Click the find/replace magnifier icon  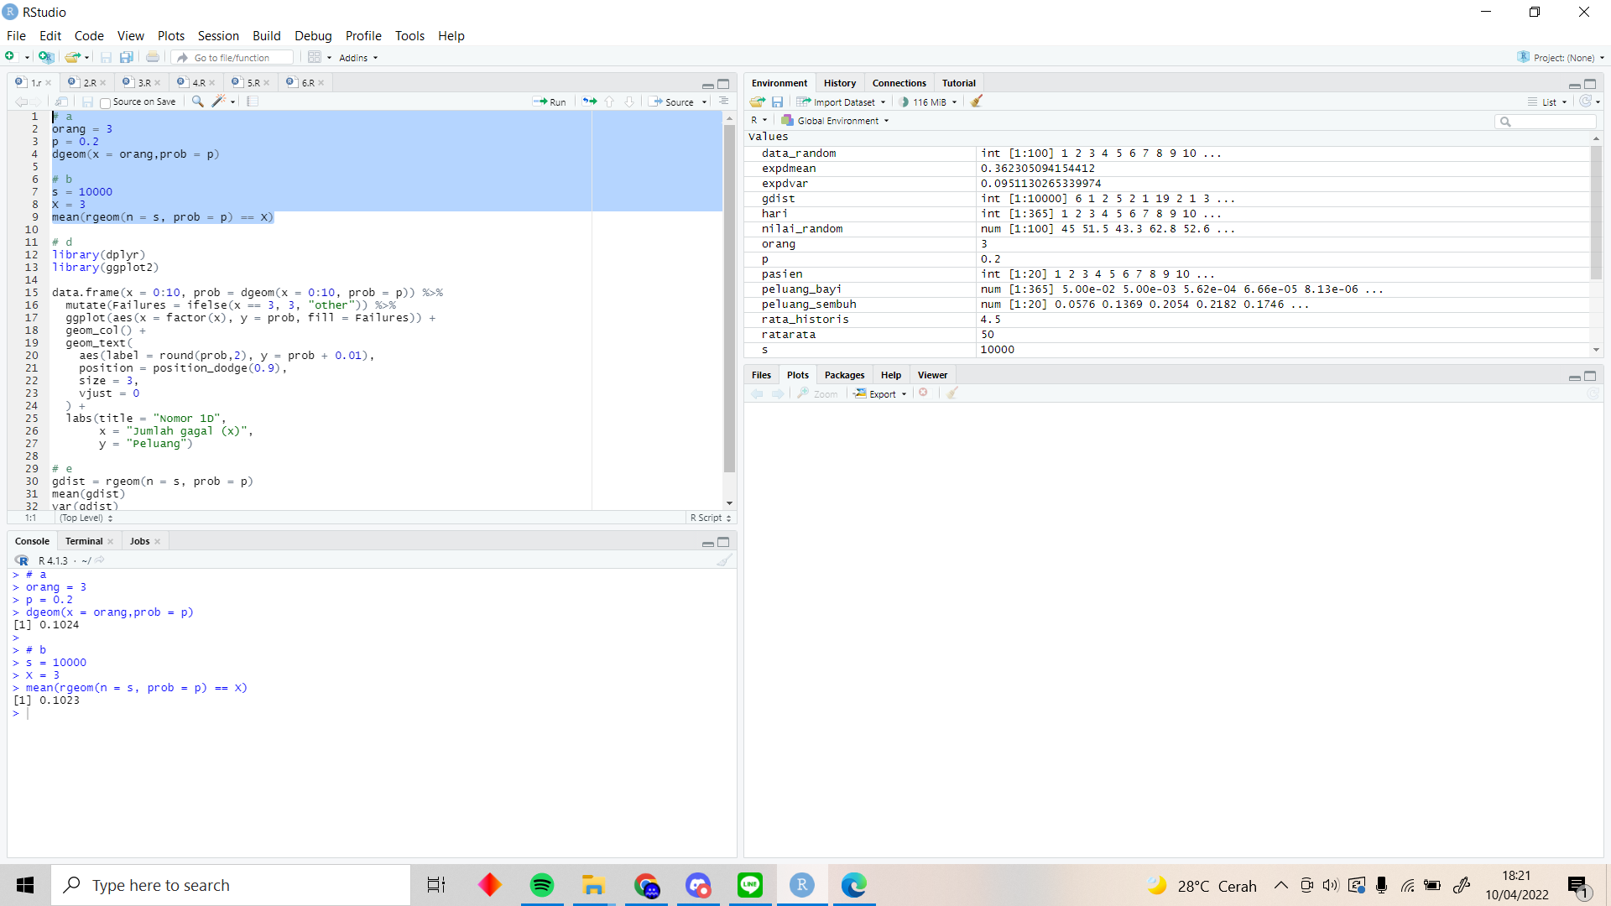[x=197, y=102]
